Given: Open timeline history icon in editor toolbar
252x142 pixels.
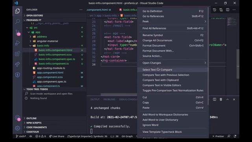Looking at the screenshot, I should click(214, 10).
